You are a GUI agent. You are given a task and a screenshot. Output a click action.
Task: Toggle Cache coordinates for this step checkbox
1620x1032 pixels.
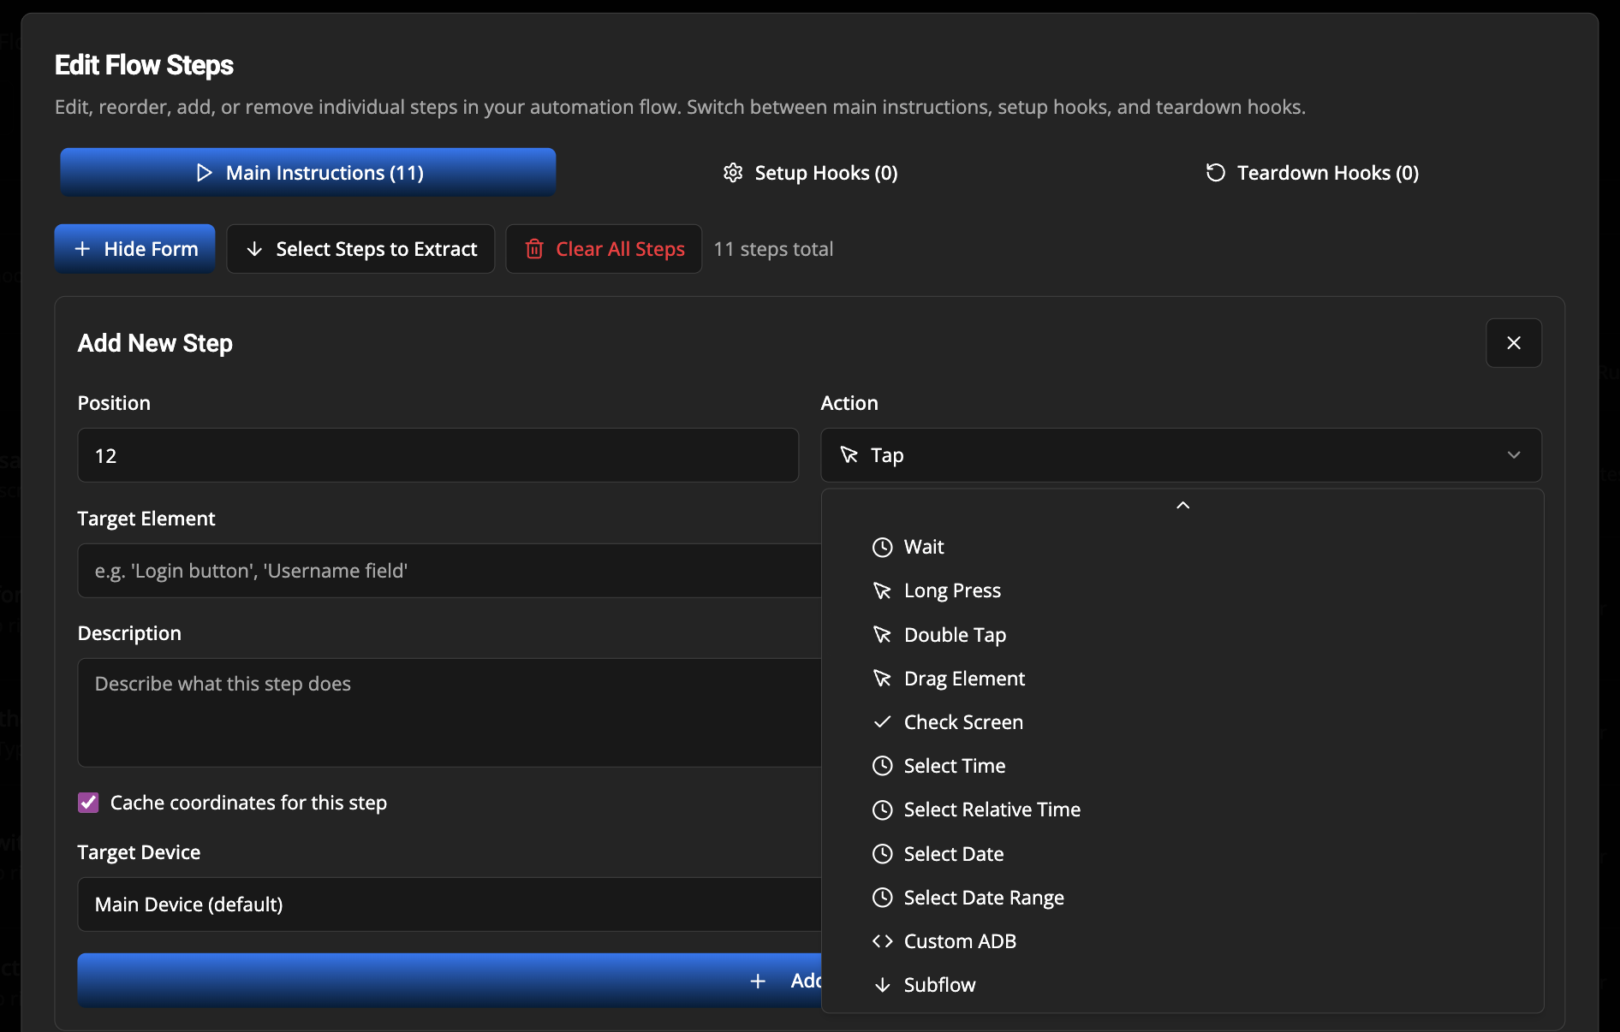[88, 803]
